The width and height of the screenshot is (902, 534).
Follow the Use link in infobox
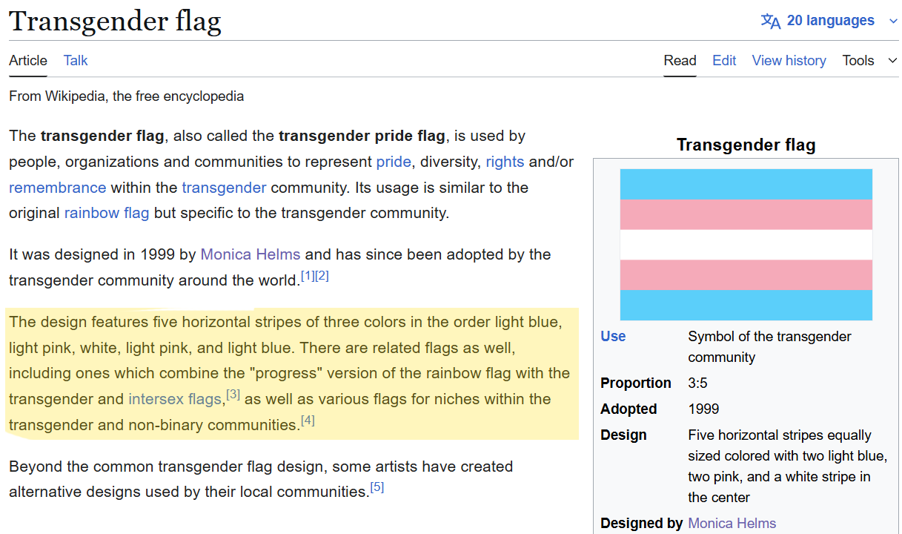[x=613, y=337]
